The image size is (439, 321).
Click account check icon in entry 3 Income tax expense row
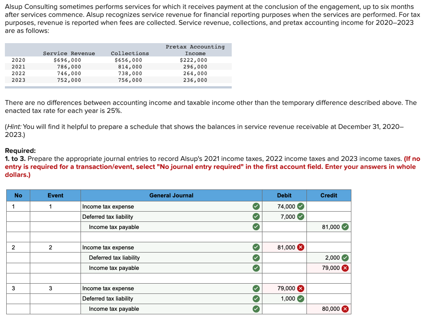point(256,289)
